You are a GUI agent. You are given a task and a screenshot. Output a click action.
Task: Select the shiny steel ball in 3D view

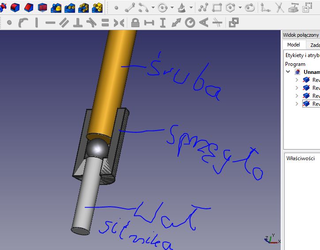(x=97, y=149)
